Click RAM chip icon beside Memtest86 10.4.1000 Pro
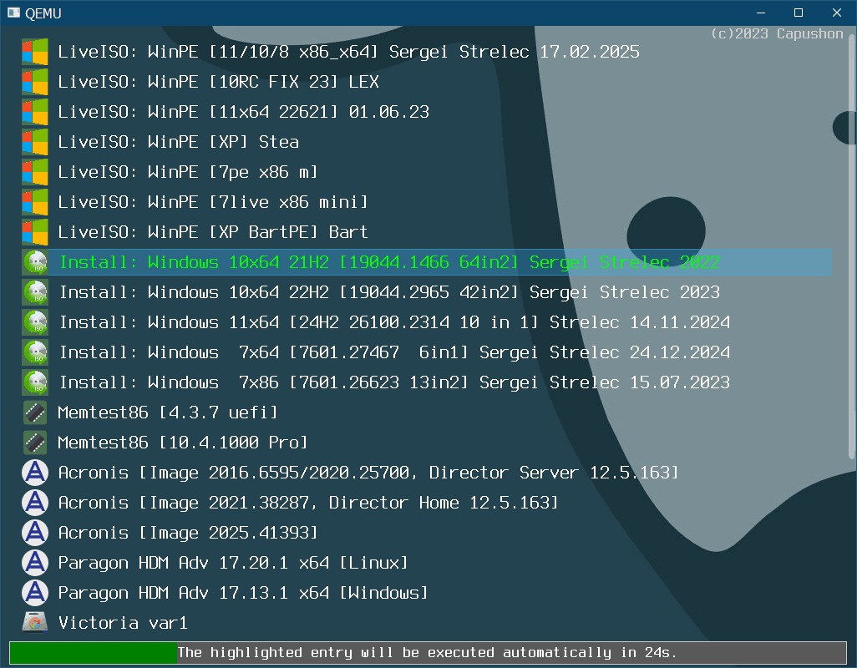Viewport: 857px width, 668px height. [35, 443]
